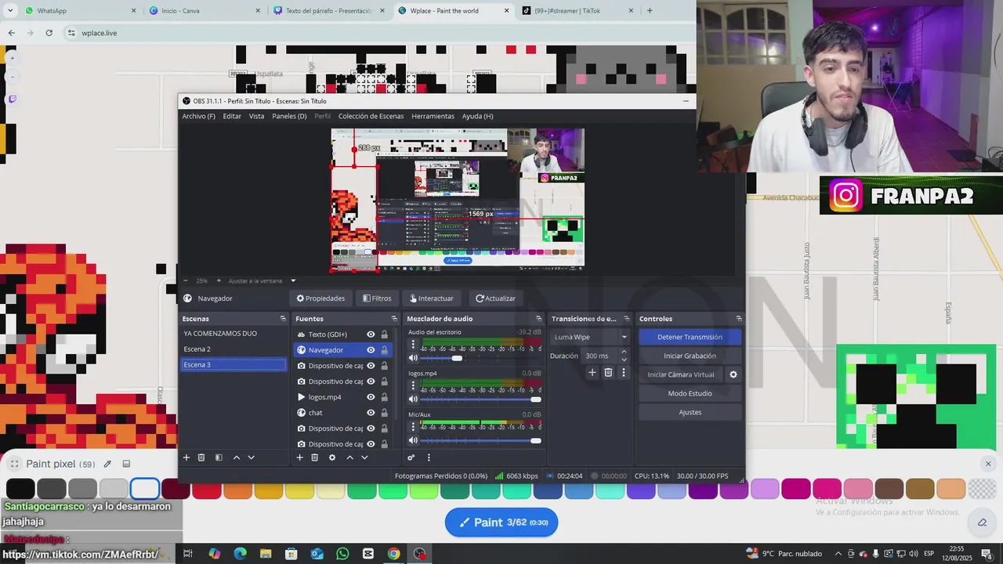Image resolution: width=1003 pixels, height=564 pixels.
Task: Click Iniciar Grabación button
Action: click(x=690, y=356)
